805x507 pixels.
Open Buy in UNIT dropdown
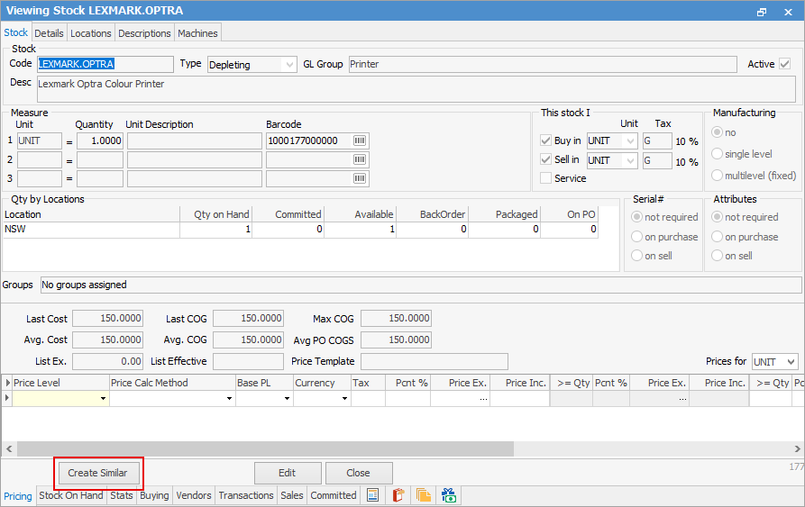pos(630,141)
